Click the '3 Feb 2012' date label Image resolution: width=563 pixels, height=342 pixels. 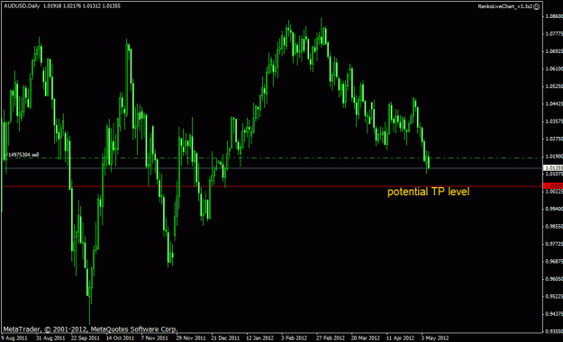coord(294,338)
